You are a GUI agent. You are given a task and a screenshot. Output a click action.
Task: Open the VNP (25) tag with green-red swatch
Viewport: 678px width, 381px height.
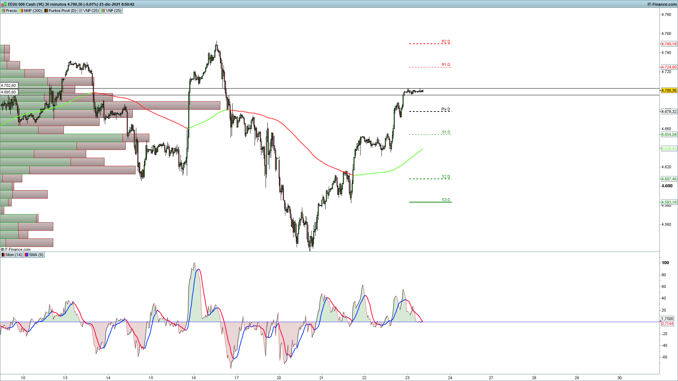(x=111, y=11)
